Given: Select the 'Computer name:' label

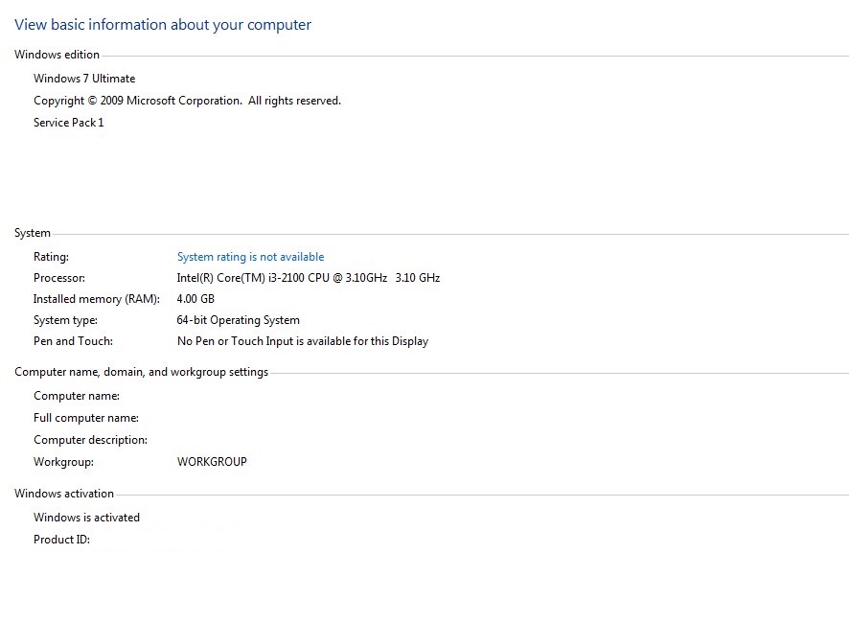Looking at the screenshot, I should click(77, 396).
